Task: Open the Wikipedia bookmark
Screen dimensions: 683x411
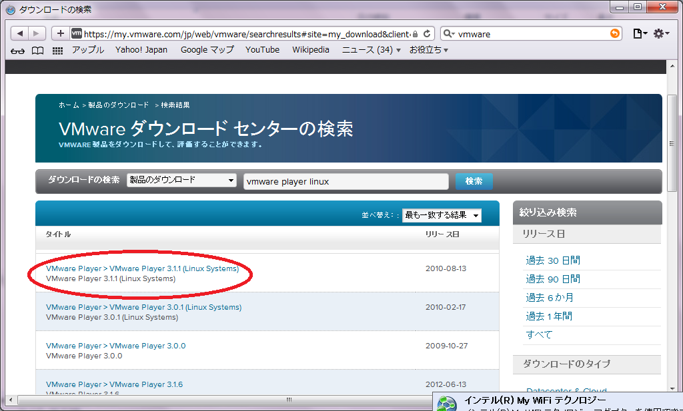Action: (311, 50)
